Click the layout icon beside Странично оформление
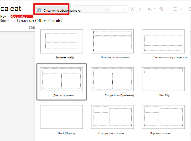 point(39,10)
